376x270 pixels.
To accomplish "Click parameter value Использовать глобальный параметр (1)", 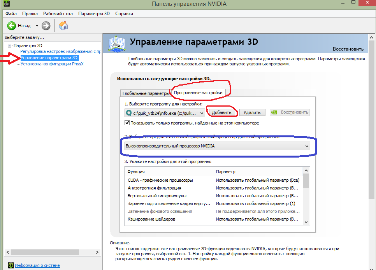I will [255, 203].
